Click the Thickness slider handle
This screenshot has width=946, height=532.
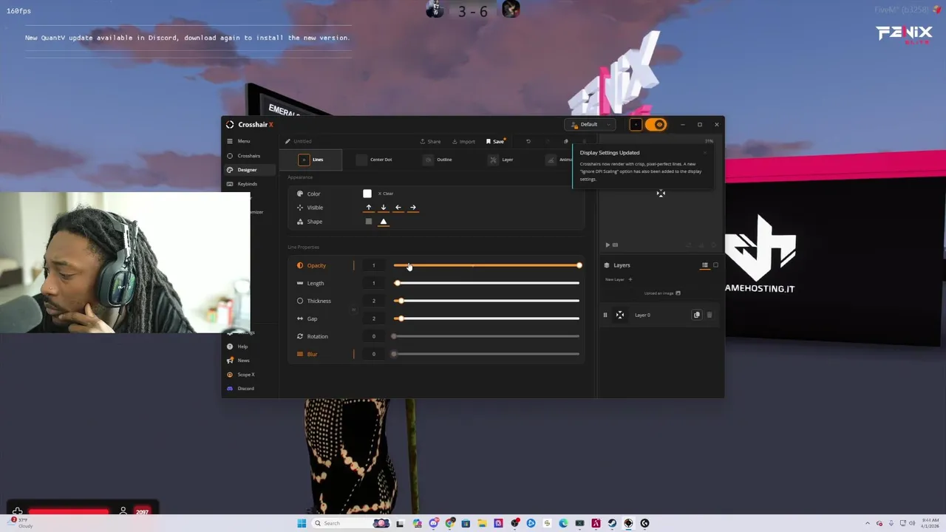click(x=400, y=301)
